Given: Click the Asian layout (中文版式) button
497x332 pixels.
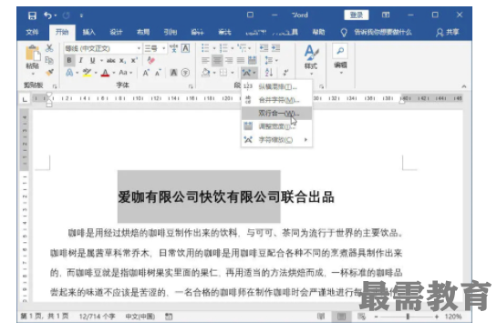Looking at the screenshot, I should coord(249,73).
